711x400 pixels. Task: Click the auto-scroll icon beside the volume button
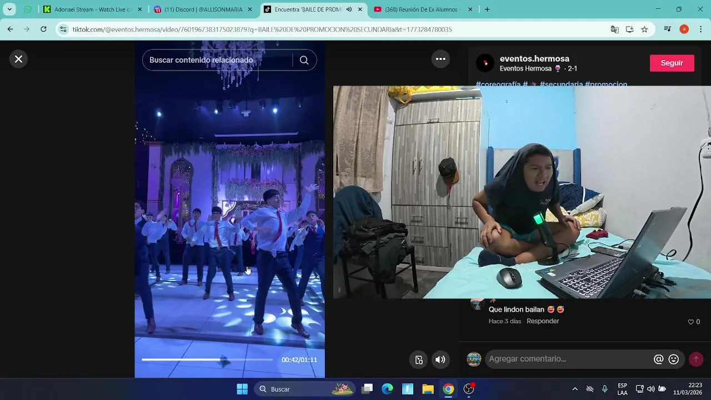click(419, 359)
